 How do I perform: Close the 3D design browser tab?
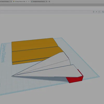point(29,2)
